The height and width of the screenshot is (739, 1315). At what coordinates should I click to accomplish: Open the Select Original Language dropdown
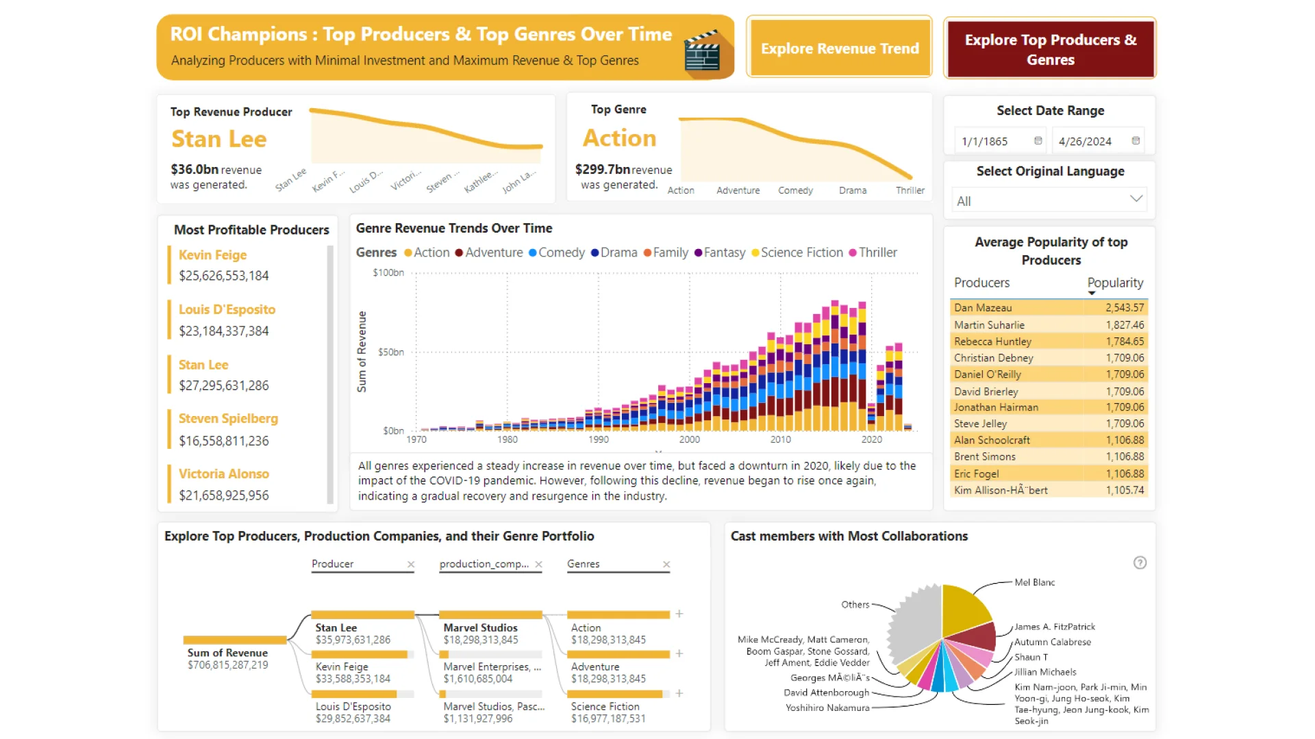[1049, 200]
